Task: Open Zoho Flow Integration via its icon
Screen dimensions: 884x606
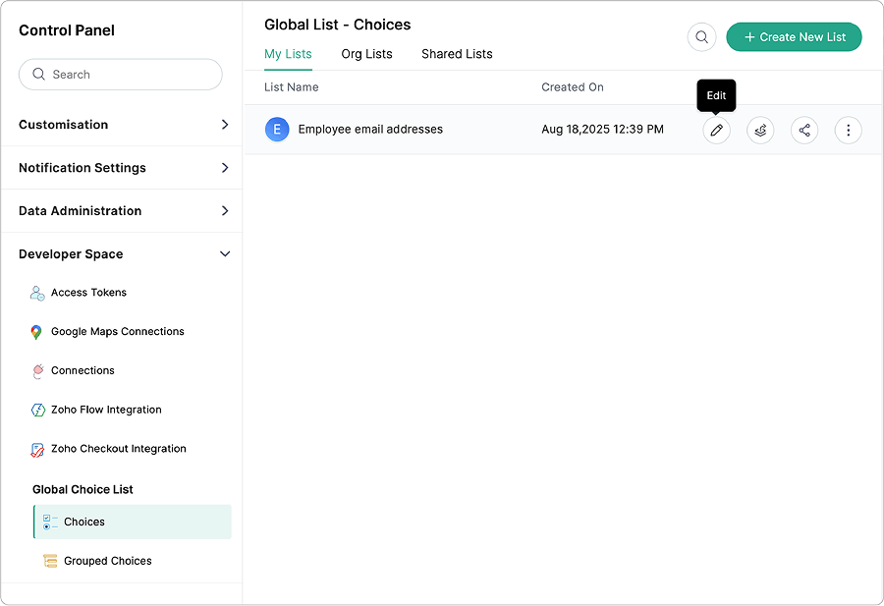Action: point(36,410)
